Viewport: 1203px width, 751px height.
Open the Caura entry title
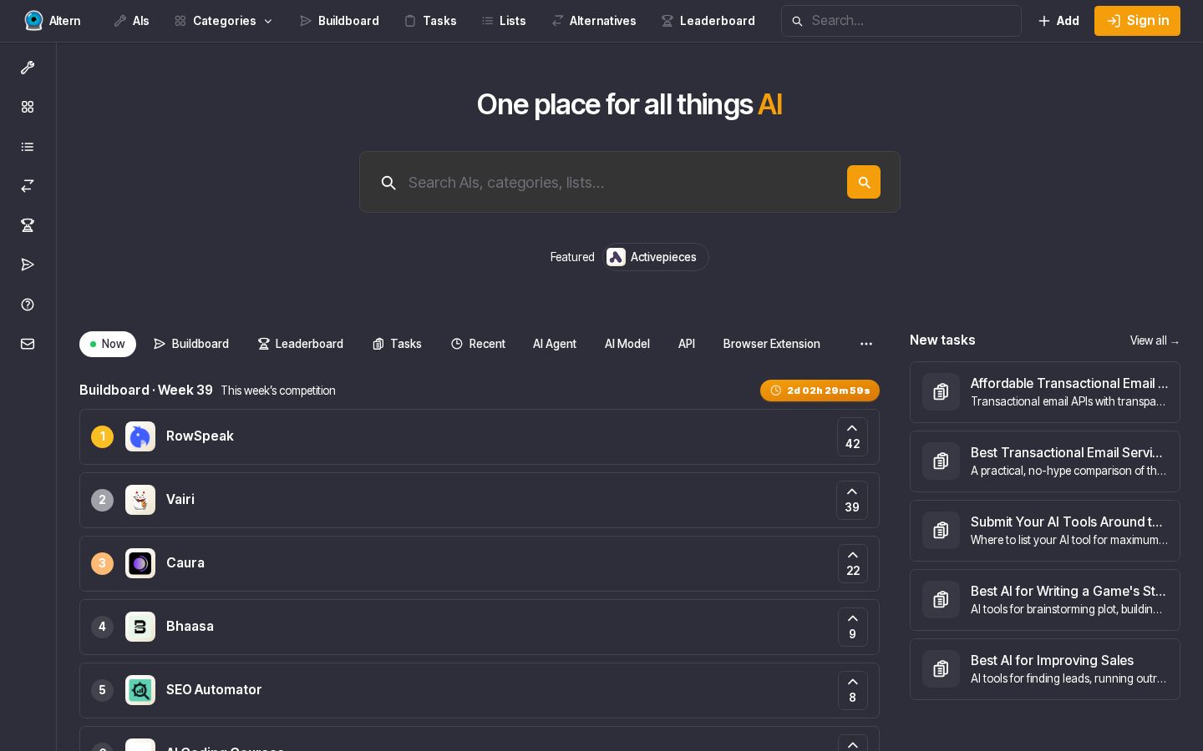pyautogui.click(x=185, y=563)
